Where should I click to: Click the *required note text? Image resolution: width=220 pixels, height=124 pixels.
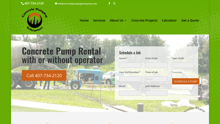(177, 72)
